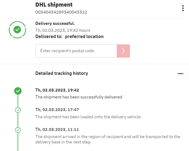Click the DHL shipment title

tap(54, 5)
